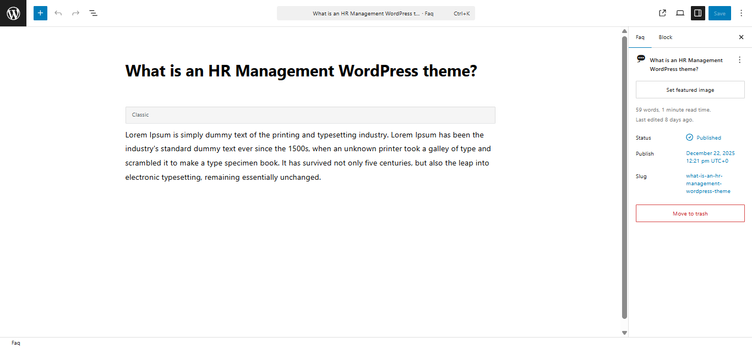Open the Document Overview list icon
Image resolution: width=752 pixels, height=348 pixels.
(94, 13)
